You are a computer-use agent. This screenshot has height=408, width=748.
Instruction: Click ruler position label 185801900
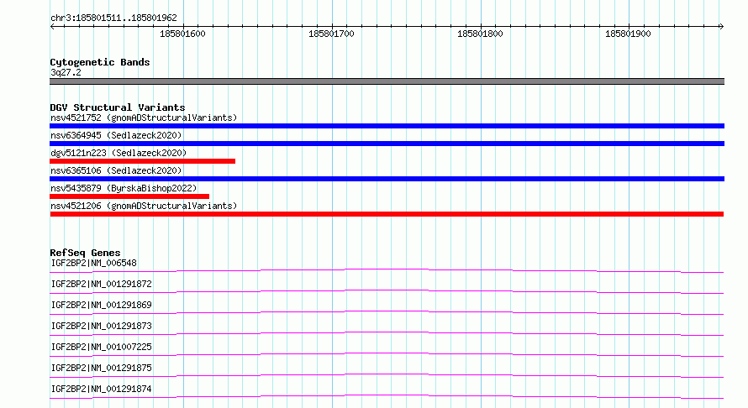[x=628, y=34]
